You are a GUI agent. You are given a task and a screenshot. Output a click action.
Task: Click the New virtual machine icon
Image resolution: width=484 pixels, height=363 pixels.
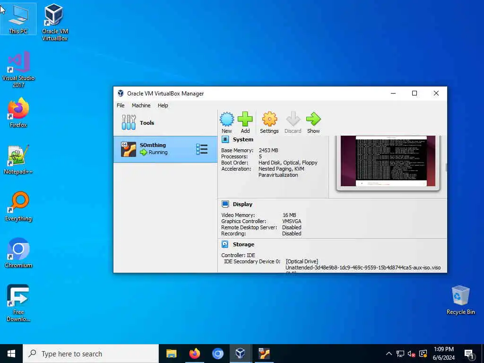pos(226,119)
